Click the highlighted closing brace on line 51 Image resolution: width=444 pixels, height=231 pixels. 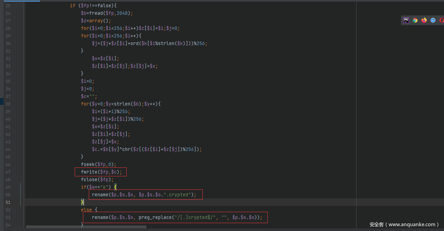pos(82,202)
